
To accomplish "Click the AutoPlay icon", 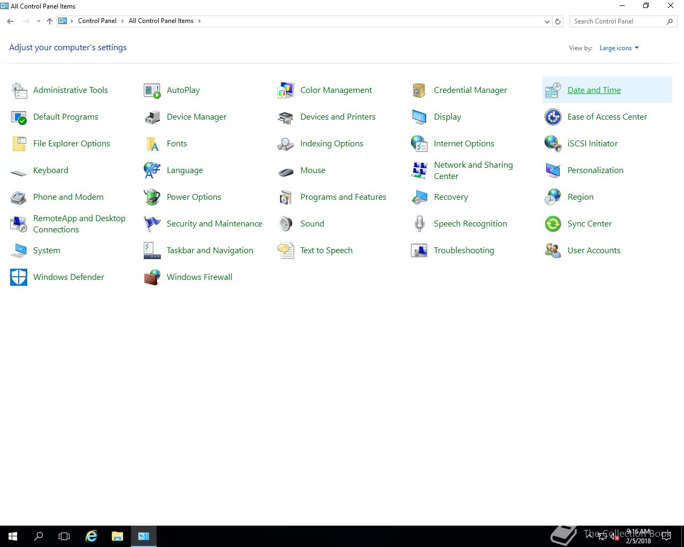I will [152, 90].
